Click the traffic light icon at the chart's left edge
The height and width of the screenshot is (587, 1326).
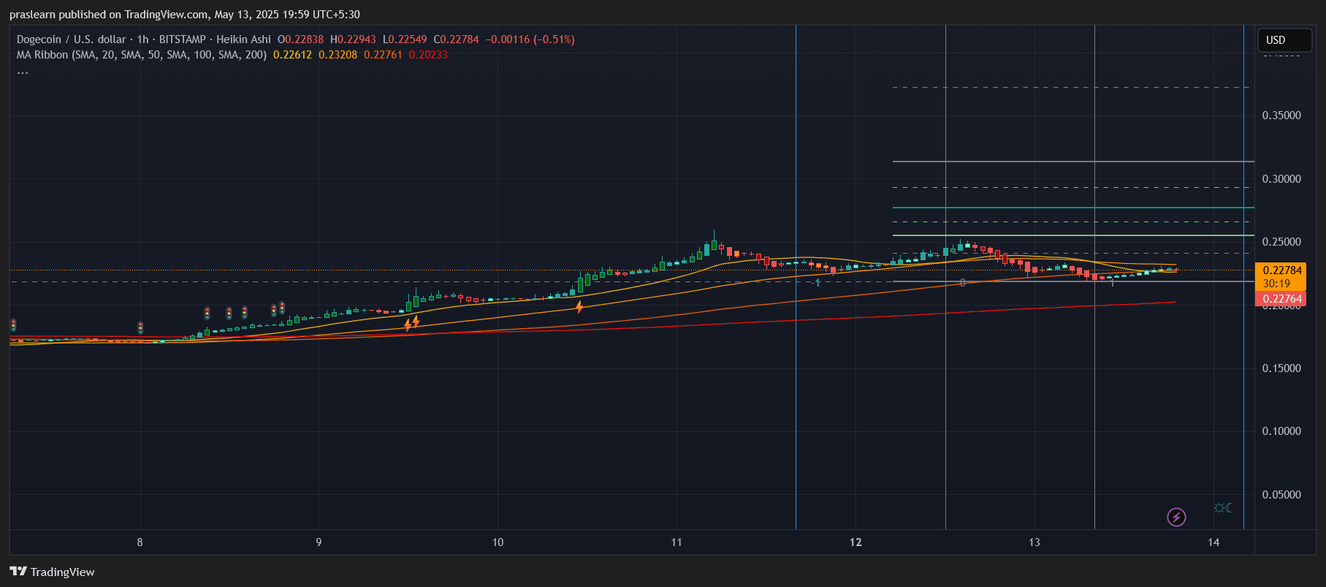tap(13, 325)
